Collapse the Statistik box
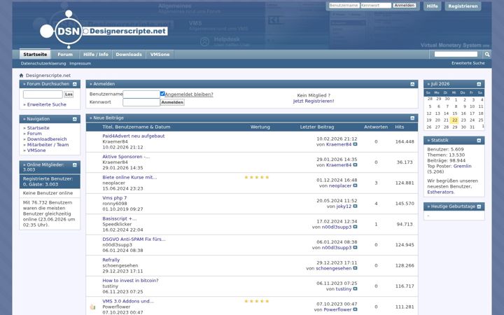504x315 pixels. 479,141
